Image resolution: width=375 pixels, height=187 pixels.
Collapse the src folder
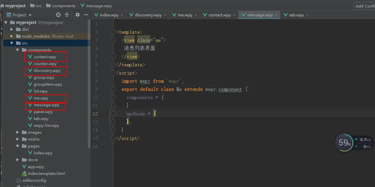pyautogui.click(x=11, y=43)
